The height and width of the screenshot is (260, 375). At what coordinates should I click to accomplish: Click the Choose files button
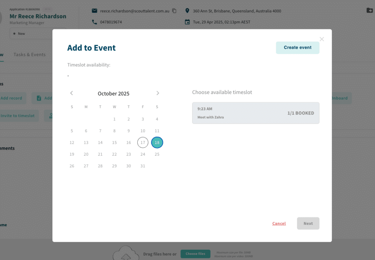tap(196, 254)
